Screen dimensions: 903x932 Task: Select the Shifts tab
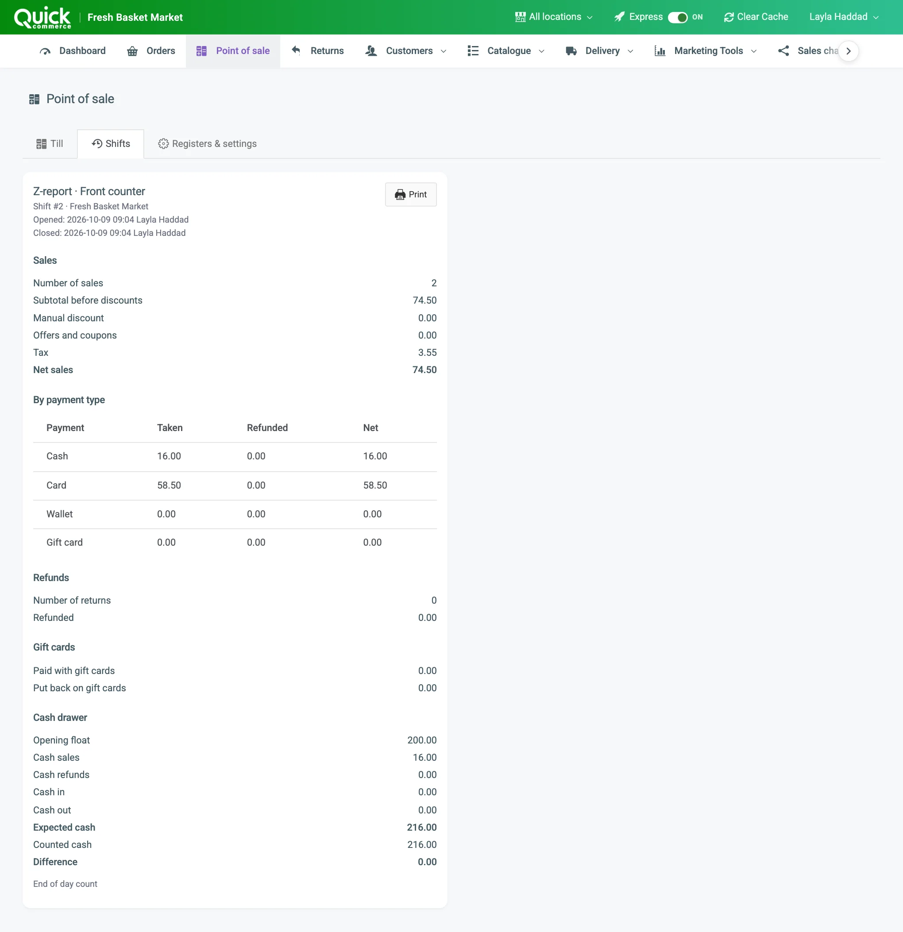pos(111,143)
